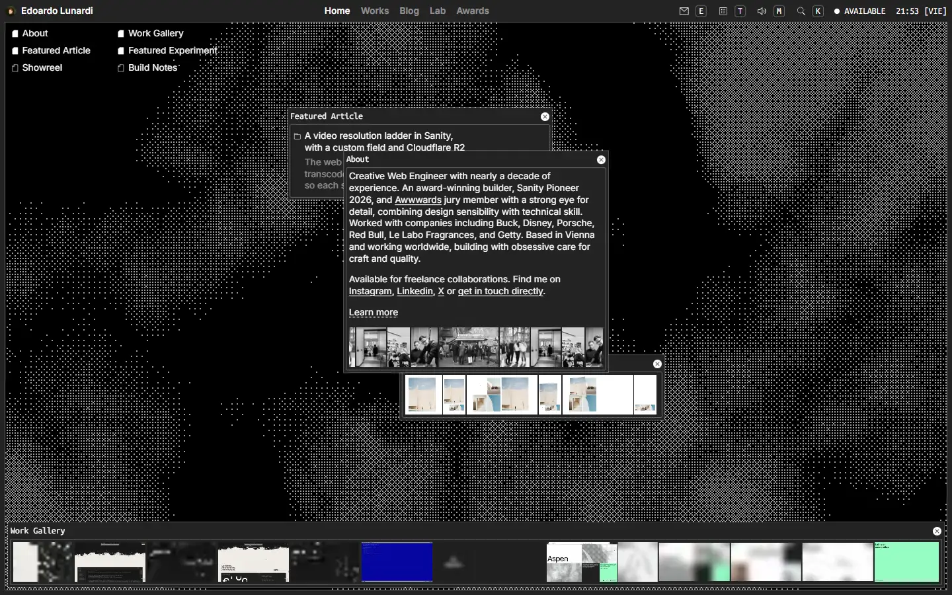Toggle the Work Gallery window item
Image resolution: width=952 pixels, height=595 pixels.
click(x=151, y=33)
